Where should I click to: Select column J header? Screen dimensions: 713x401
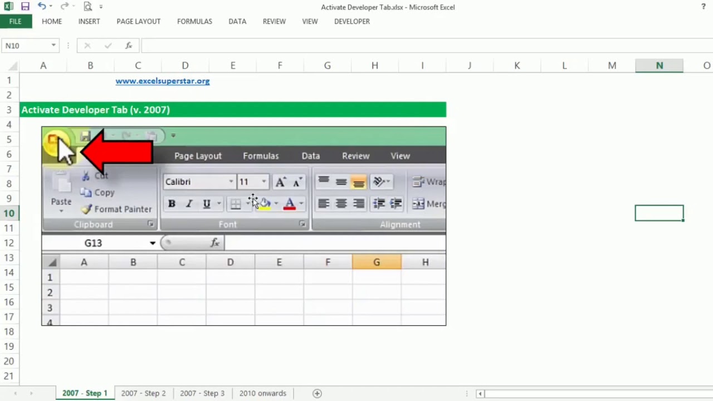click(x=470, y=66)
